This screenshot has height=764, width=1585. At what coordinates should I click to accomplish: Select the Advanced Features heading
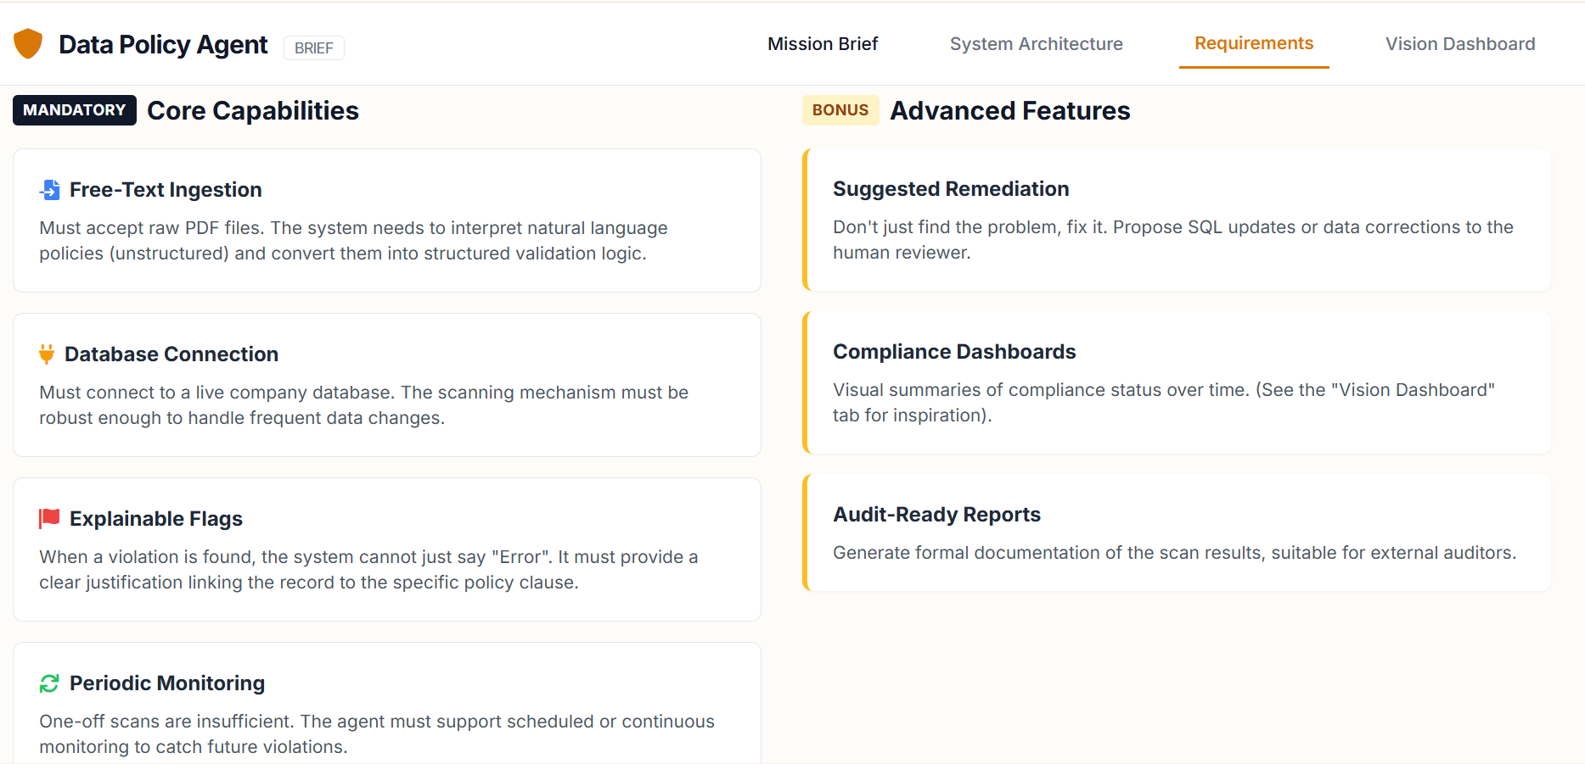point(1010,111)
